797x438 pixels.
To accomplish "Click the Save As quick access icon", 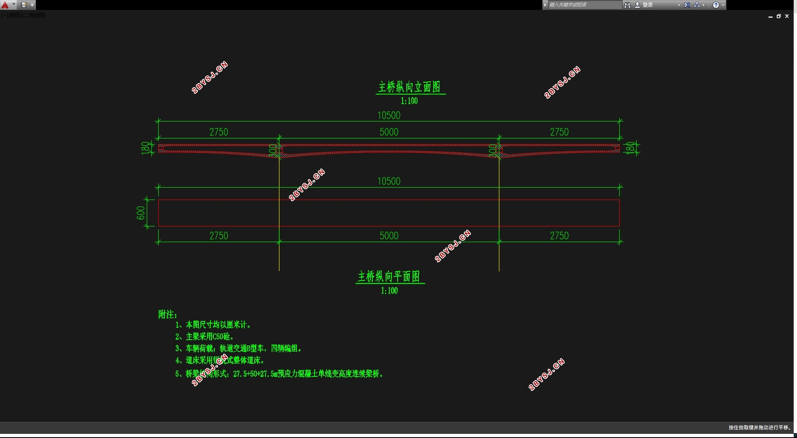I will (24, 5).
